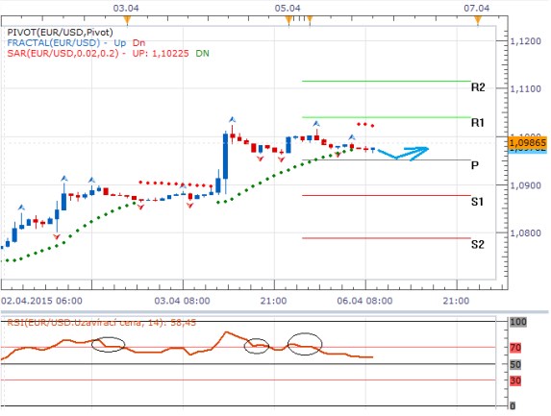Click the R2 resistance level label
Viewport: 551px width, 416px height.
[478, 87]
